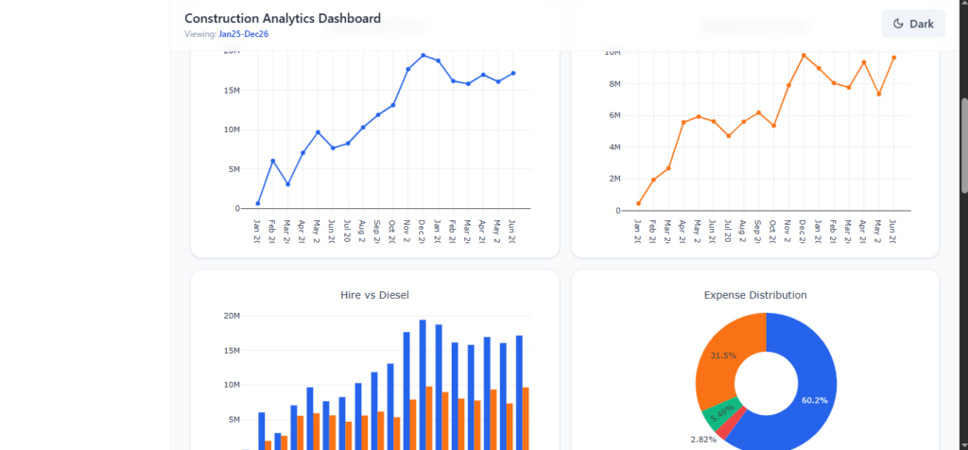Click the scrollbar up arrow
The height and width of the screenshot is (450, 968).
[965, 4]
